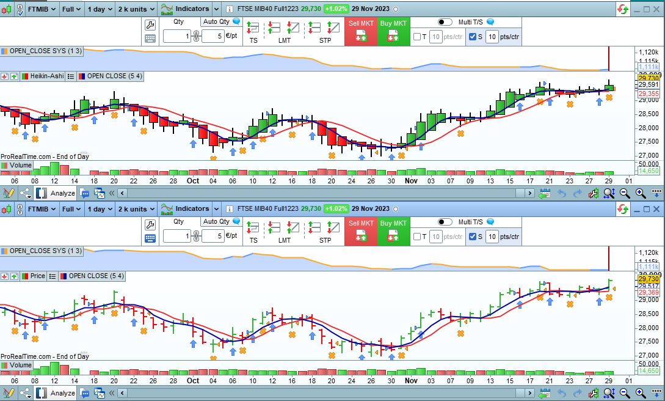Open 2 k units dropdown in top chart
Viewport: 665px width, 401px height.
tap(137, 9)
